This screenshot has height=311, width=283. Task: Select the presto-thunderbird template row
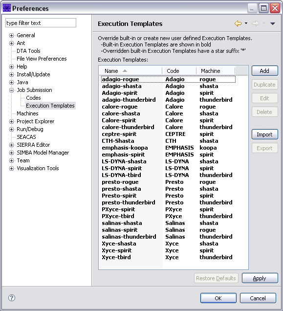click(168, 202)
